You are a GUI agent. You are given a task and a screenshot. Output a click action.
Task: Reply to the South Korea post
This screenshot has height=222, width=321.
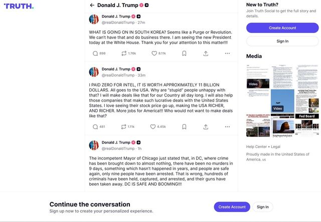95,53
